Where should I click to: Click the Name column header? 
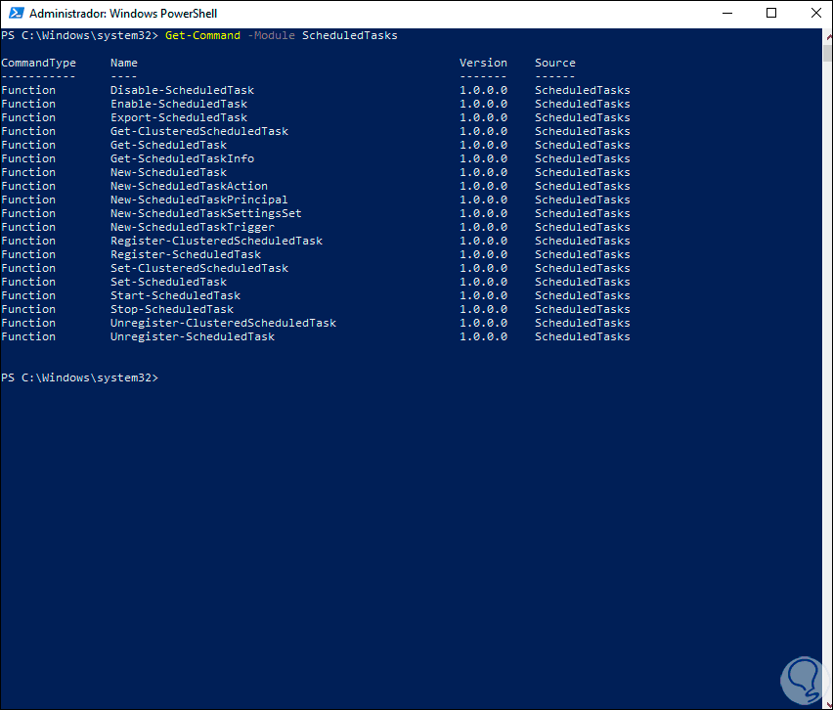(x=124, y=63)
